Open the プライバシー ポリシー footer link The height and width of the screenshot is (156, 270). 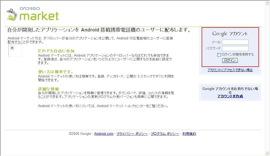(132, 134)
